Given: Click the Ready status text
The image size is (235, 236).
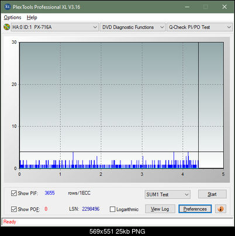Looking at the screenshot, I should tap(9, 222).
